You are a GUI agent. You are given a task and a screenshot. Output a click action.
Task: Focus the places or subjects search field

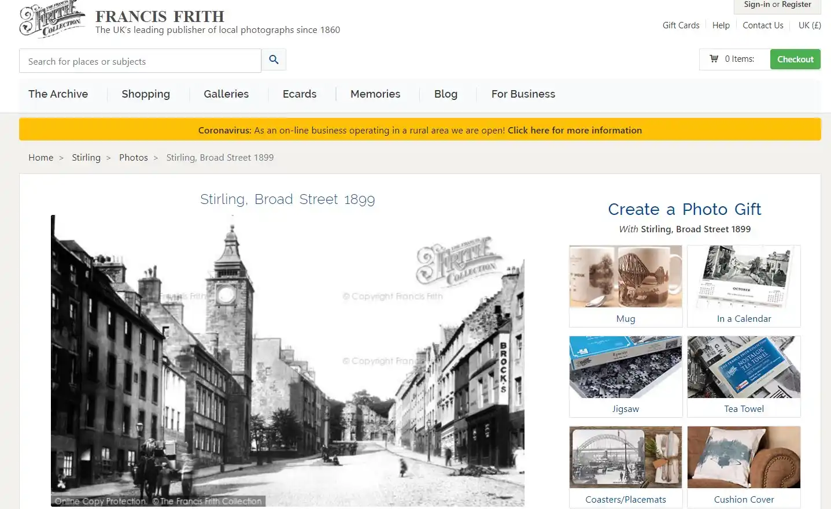140,61
